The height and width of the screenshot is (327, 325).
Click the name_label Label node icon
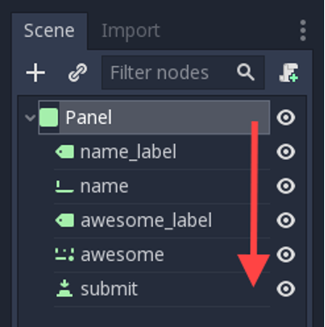[64, 152]
